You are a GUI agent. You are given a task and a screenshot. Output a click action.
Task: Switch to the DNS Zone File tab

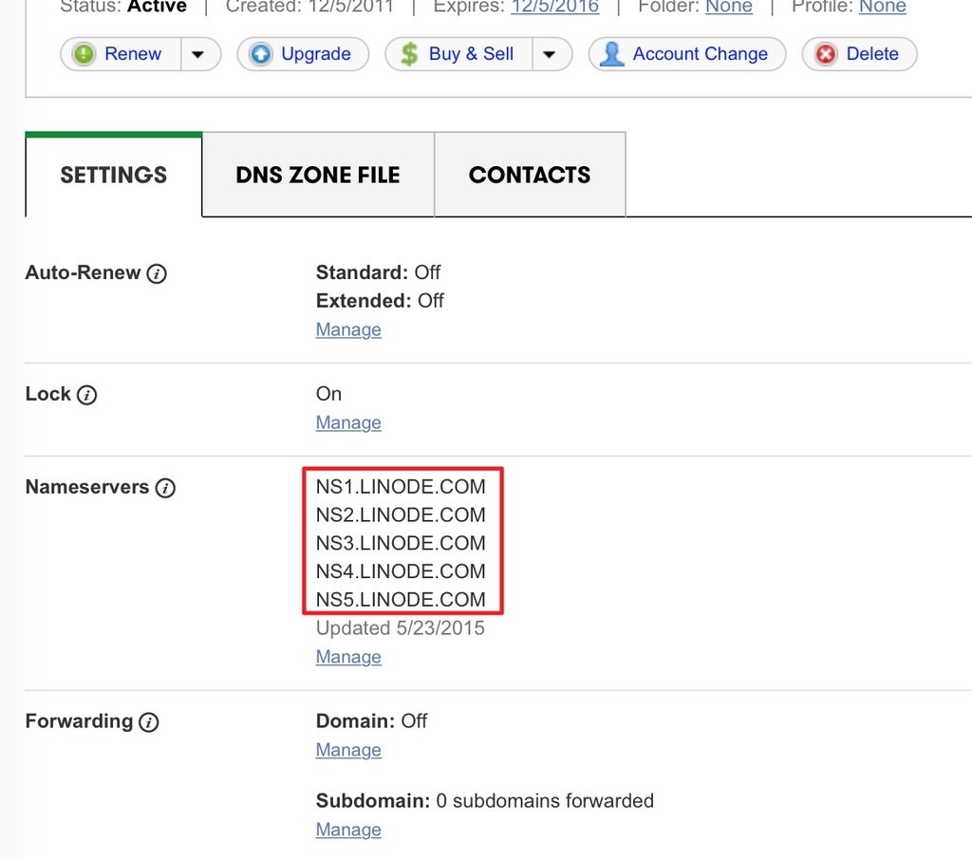(x=318, y=175)
